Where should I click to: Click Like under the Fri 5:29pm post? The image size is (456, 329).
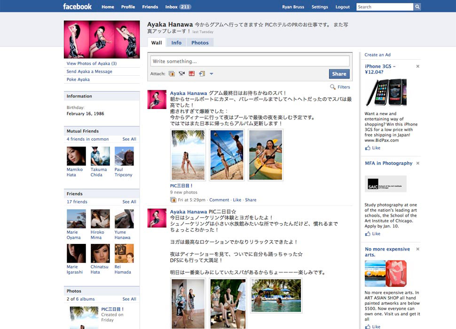click(237, 200)
